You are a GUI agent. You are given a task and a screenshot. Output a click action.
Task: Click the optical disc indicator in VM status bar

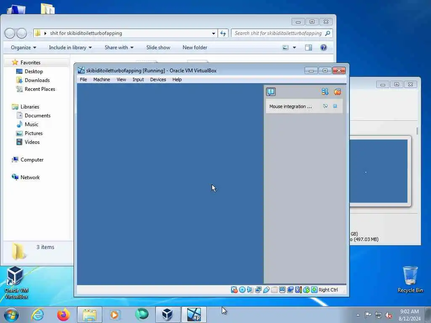(x=242, y=290)
